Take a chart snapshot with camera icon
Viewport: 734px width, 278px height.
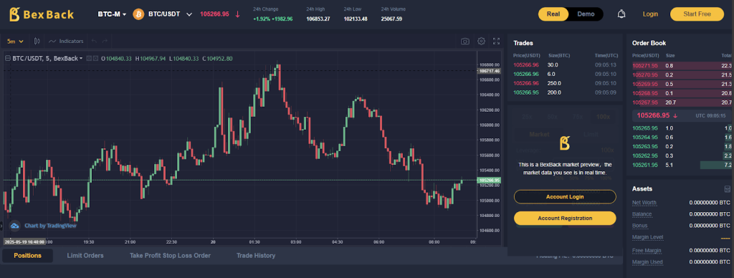click(x=464, y=41)
